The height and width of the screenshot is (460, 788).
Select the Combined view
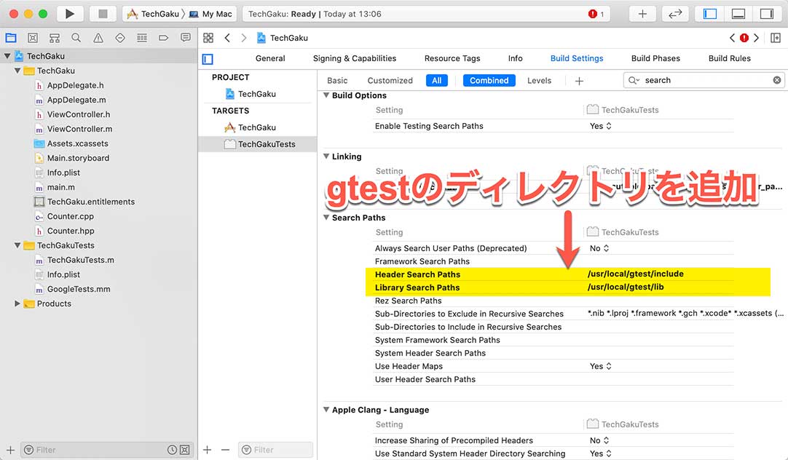click(489, 80)
